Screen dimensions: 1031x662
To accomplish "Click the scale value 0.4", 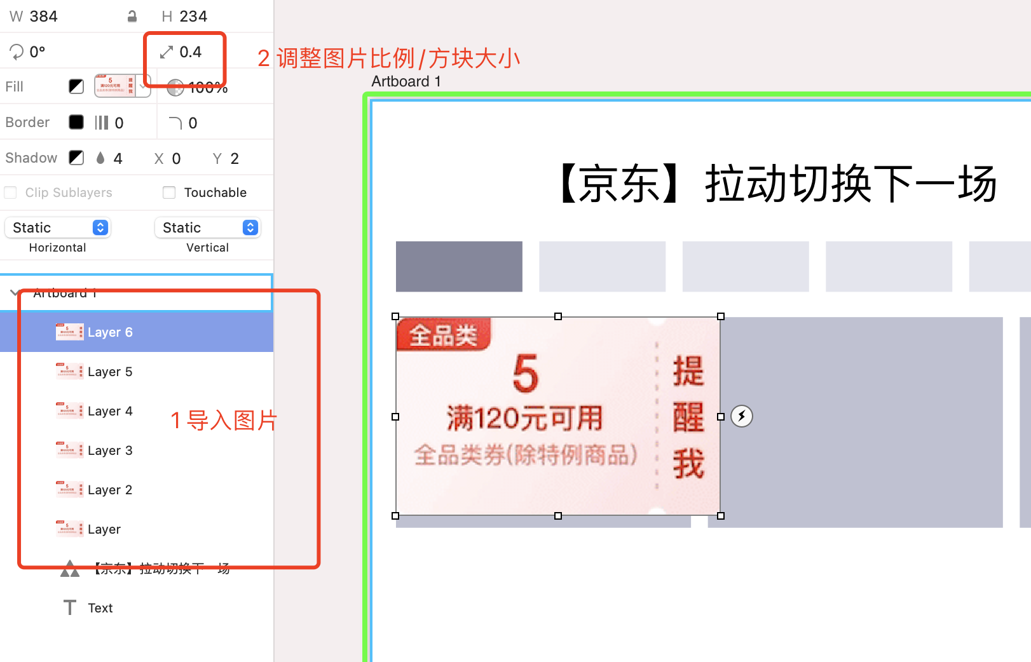I will [x=191, y=52].
